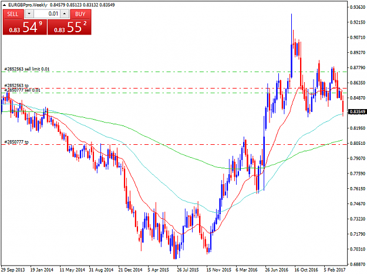Image resolution: width=367 pixels, height=275 pixels.
Task: Click the '21 Dec 2014' date label
Action: click(130, 270)
